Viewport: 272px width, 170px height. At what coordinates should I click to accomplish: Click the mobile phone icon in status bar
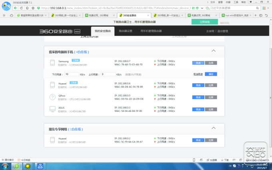[x=194, y=160]
